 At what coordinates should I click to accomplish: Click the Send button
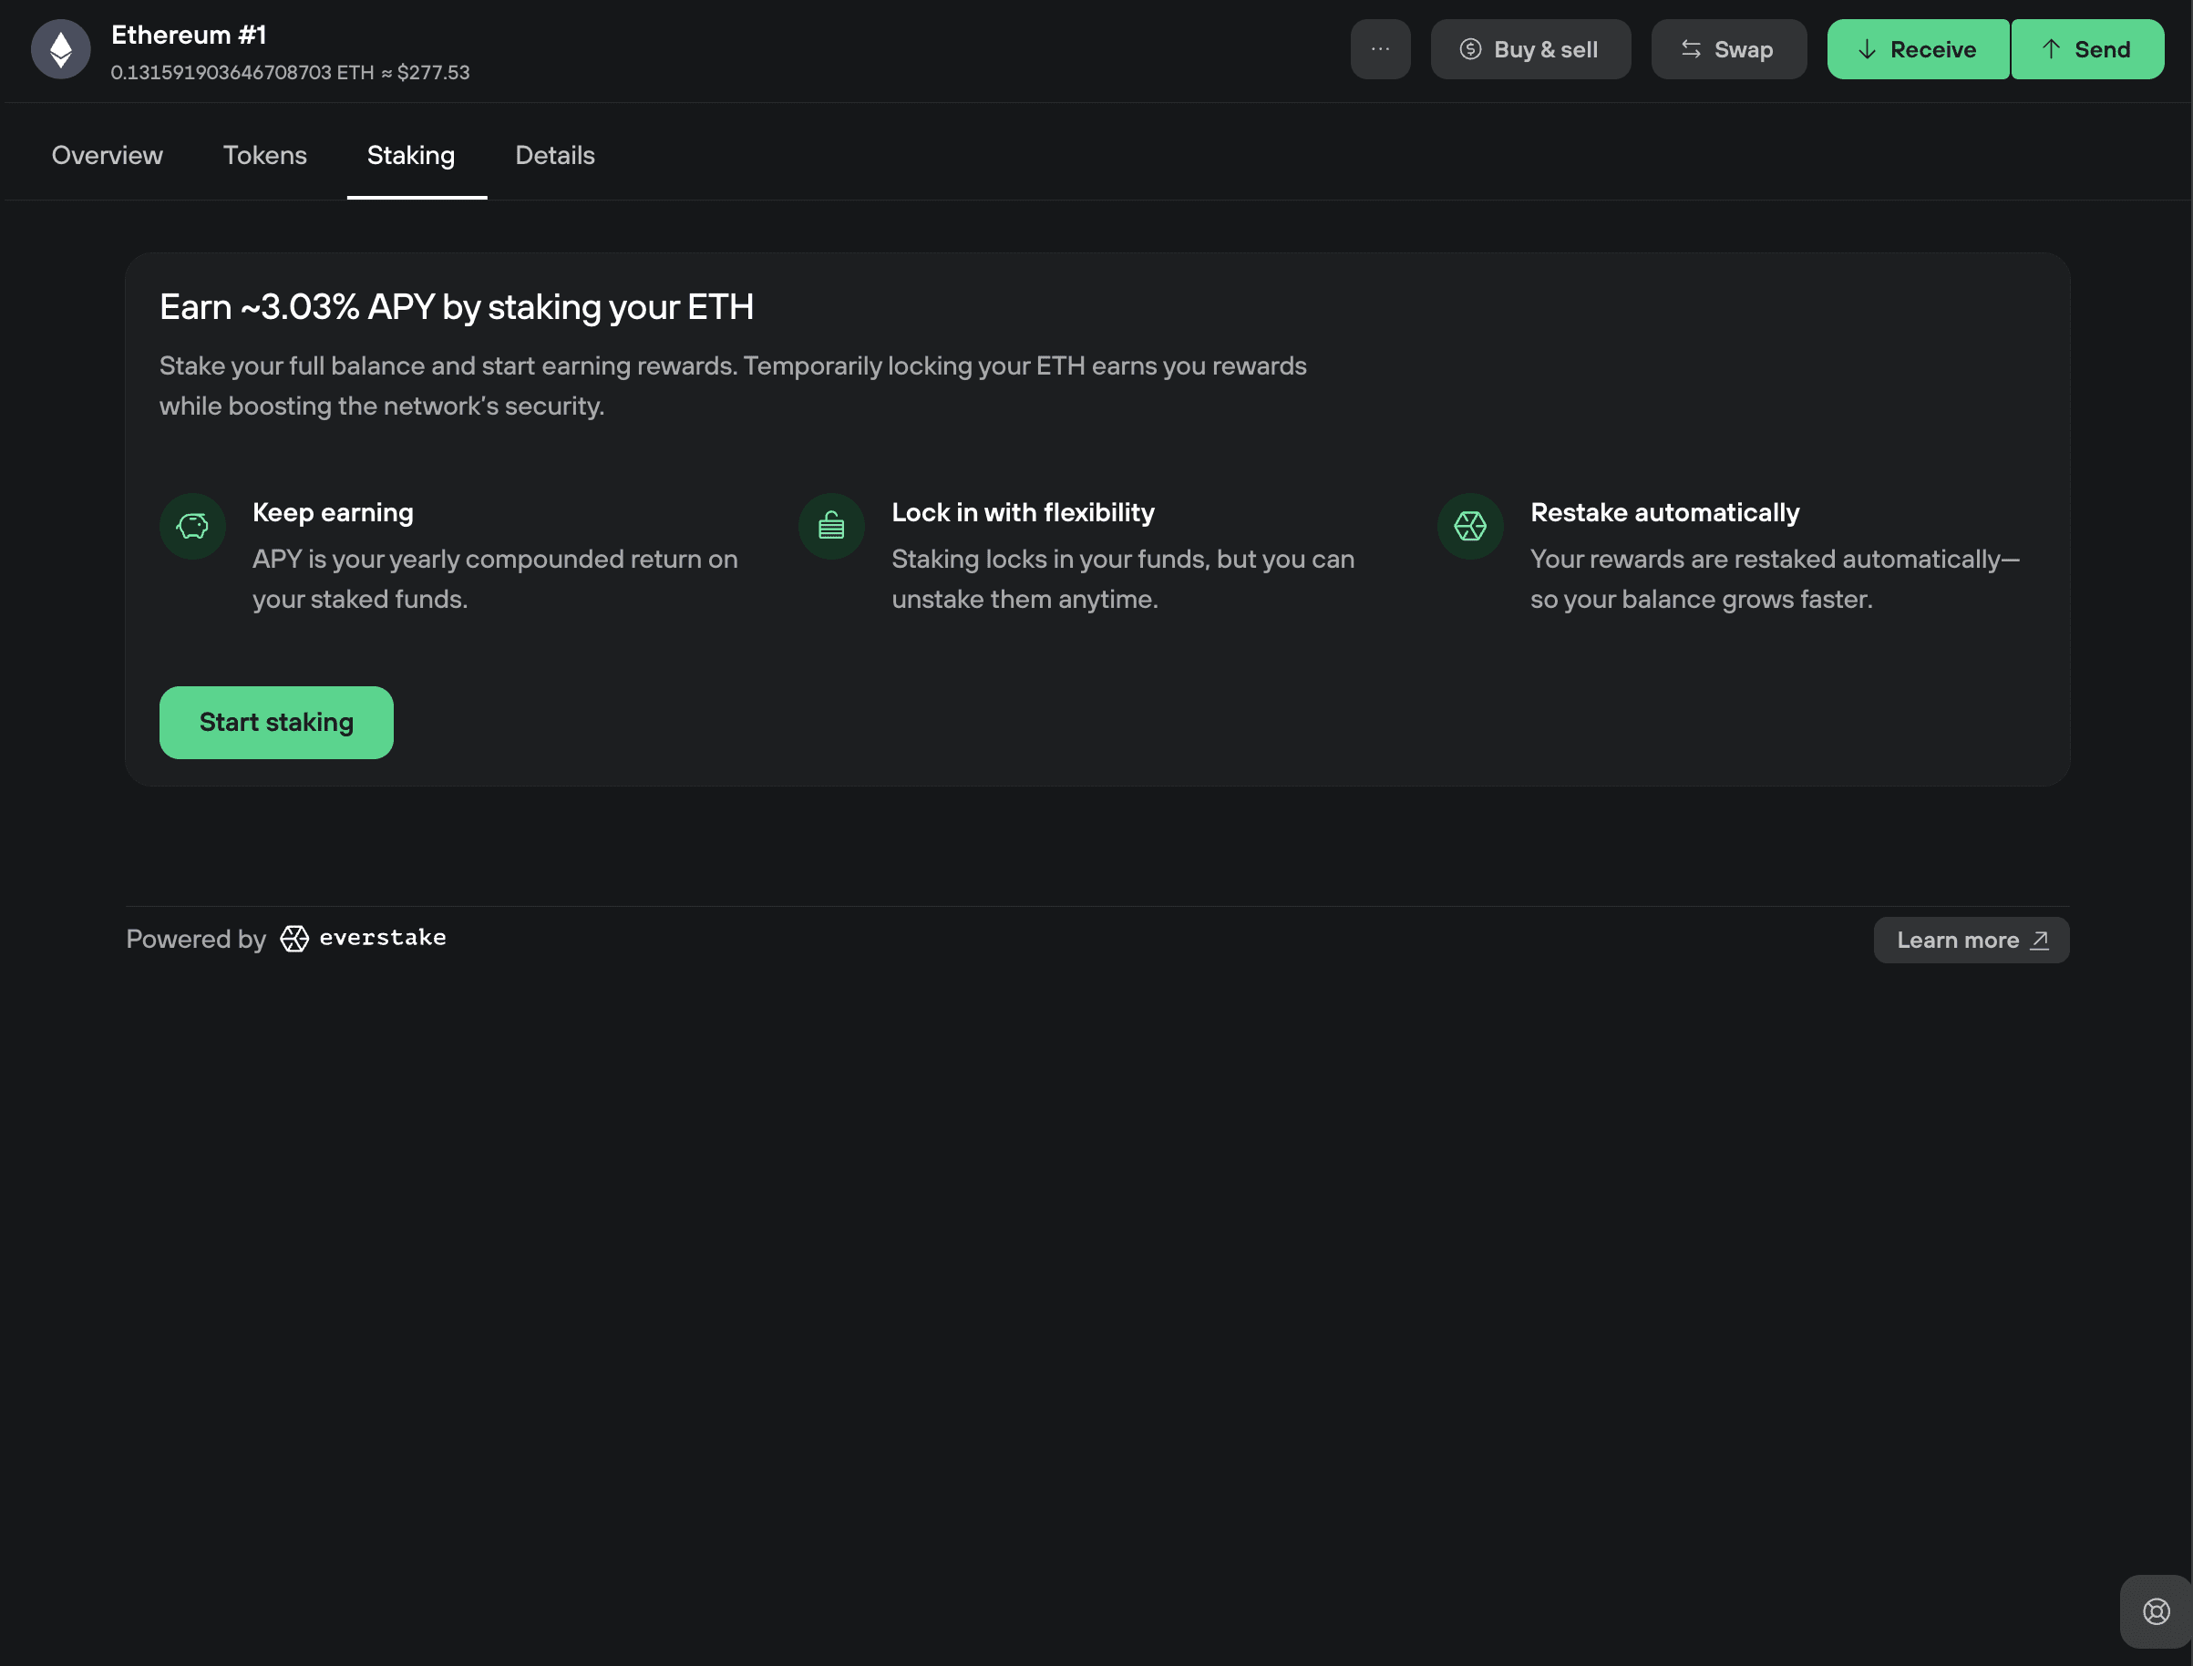click(2087, 49)
